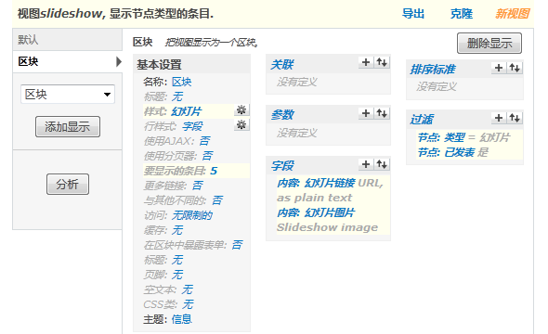Select the 区块 display tab
This screenshot has width=548, height=334.
67,62
